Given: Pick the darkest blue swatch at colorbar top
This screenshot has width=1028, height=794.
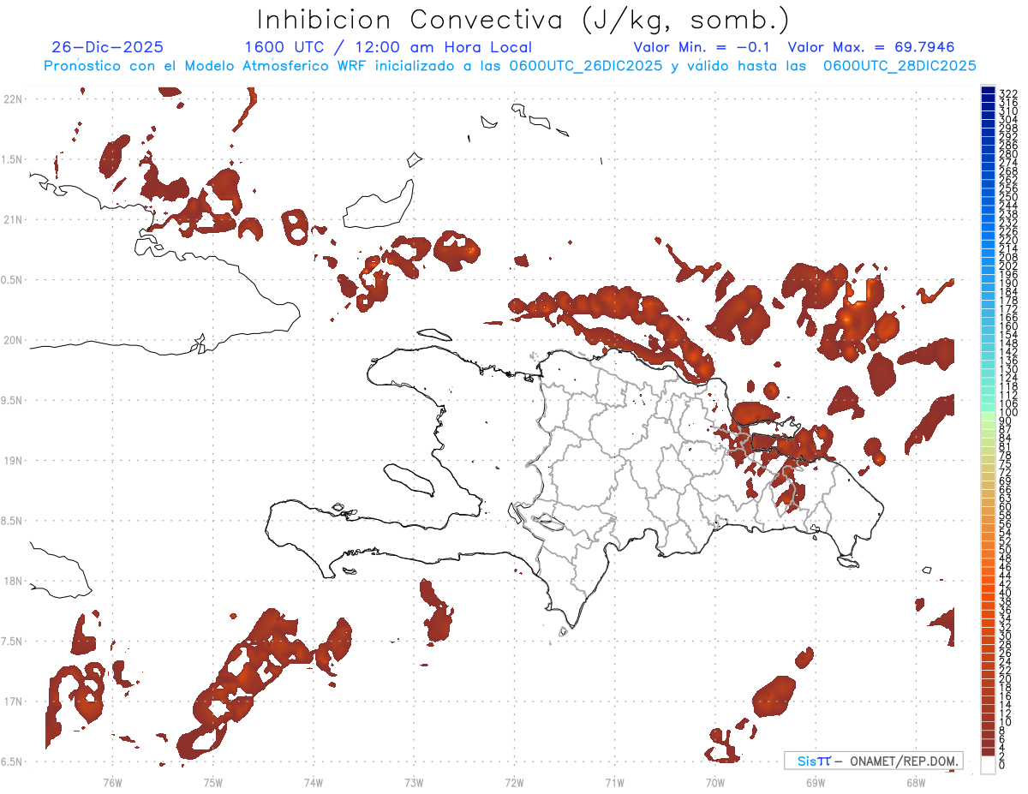Looking at the screenshot, I should coord(988,90).
